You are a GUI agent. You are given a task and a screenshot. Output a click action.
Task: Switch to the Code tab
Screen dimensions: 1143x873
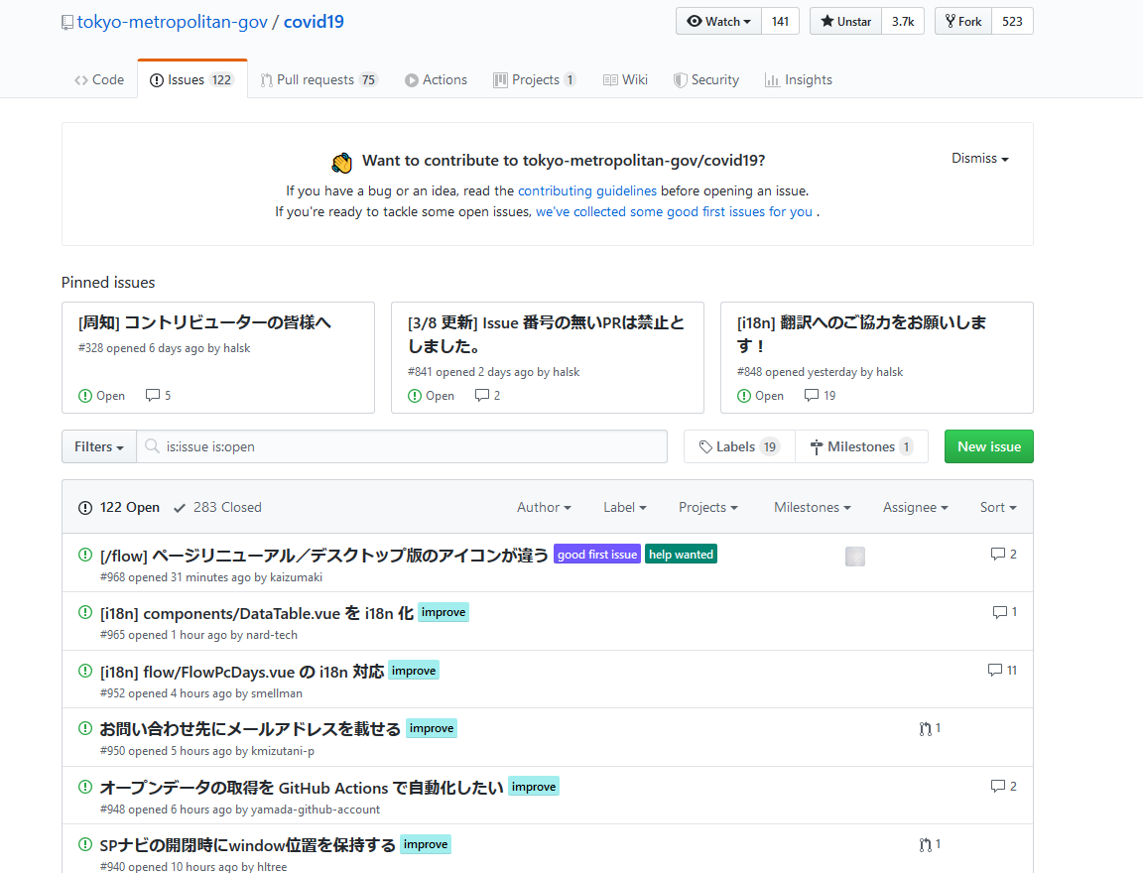point(99,80)
